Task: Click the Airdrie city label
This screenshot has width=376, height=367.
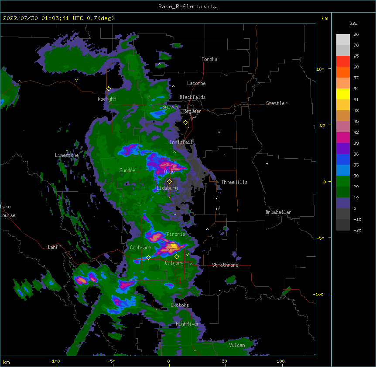Action: pyautogui.click(x=176, y=234)
